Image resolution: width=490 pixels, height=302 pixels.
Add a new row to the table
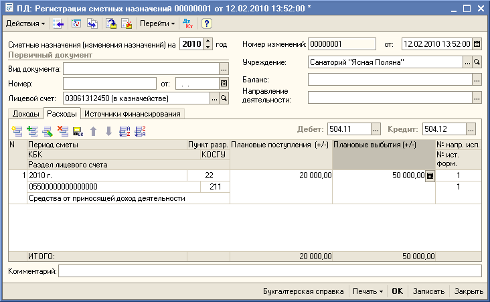coord(17,131)
